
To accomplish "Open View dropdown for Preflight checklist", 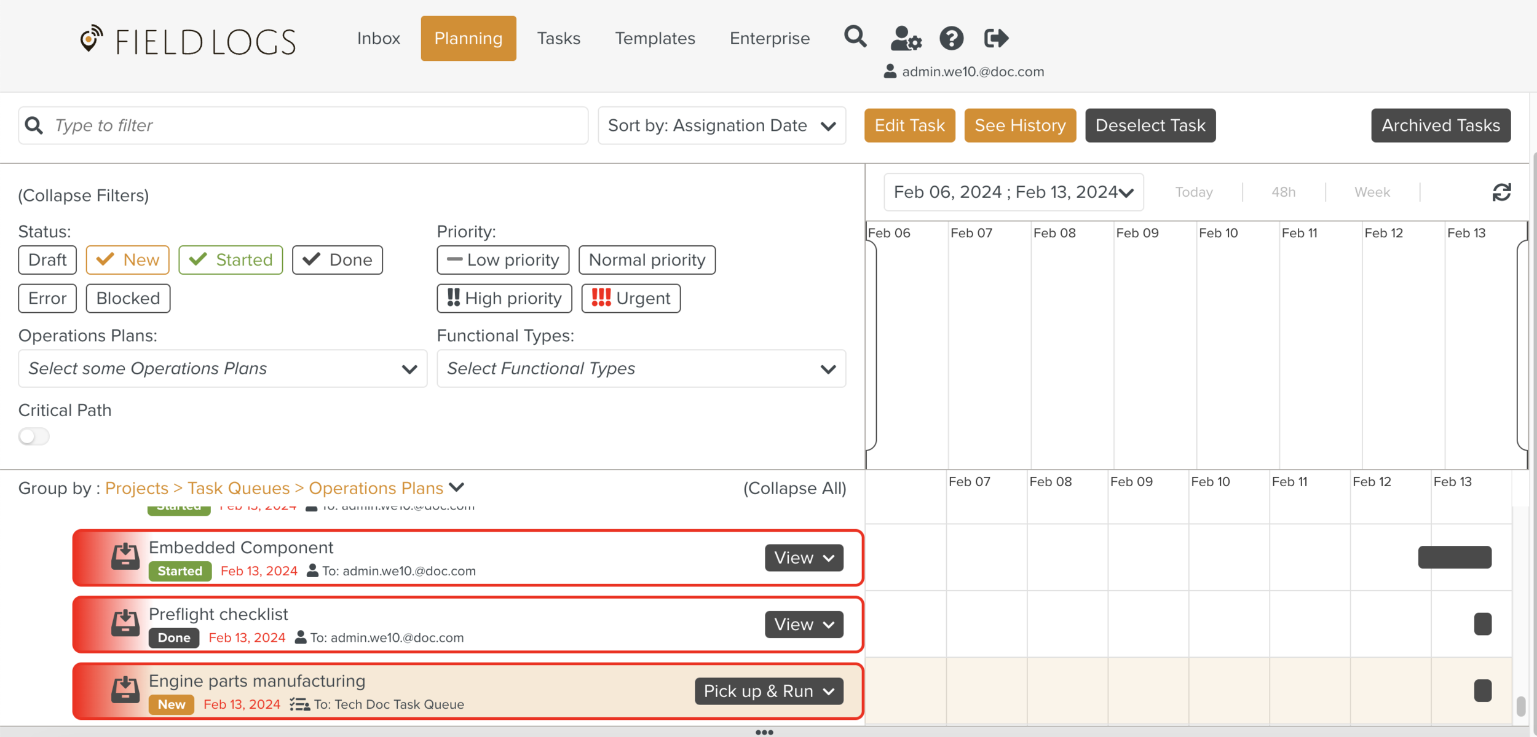I will tap(804, 625).
